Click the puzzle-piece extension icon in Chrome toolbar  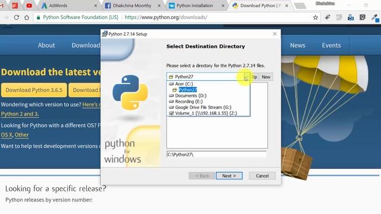click(x=327, y=17)
